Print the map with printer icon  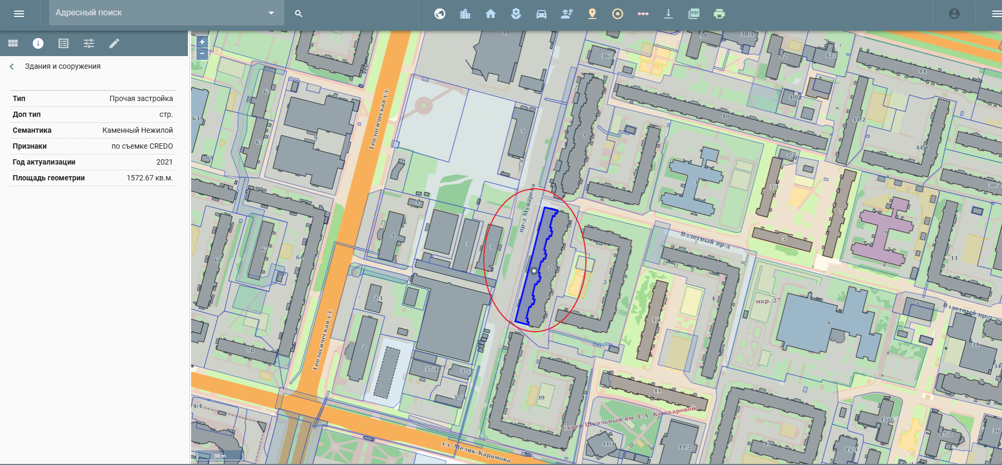tap(719, 14)
